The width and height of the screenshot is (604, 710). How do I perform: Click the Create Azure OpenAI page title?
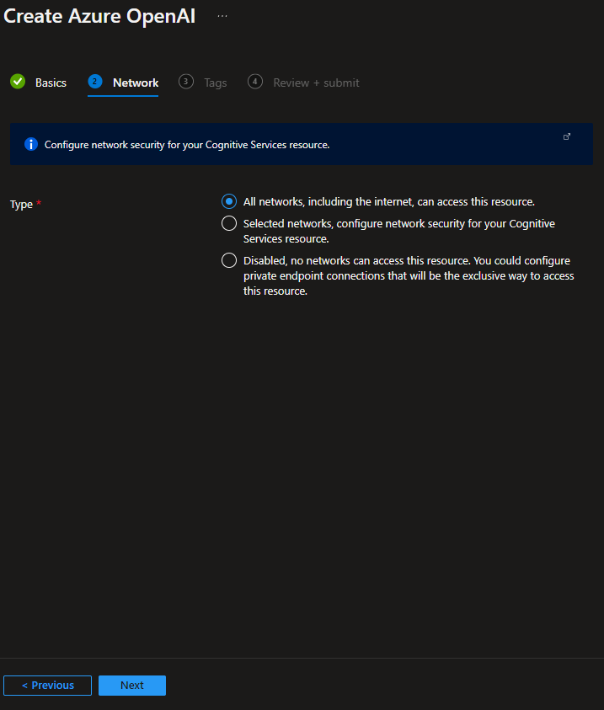[x=99, y=16]
